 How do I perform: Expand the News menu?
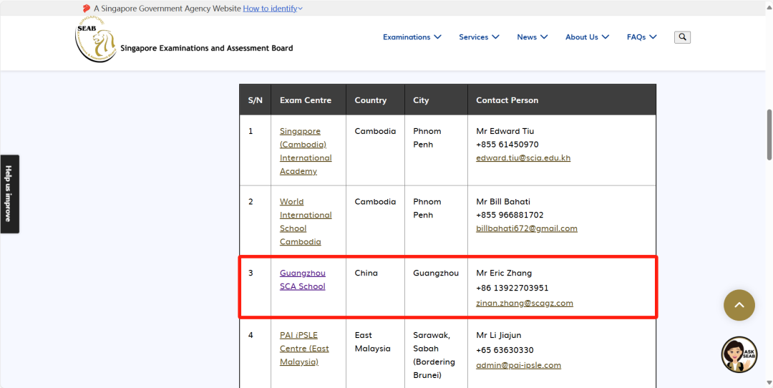[533, 37]
